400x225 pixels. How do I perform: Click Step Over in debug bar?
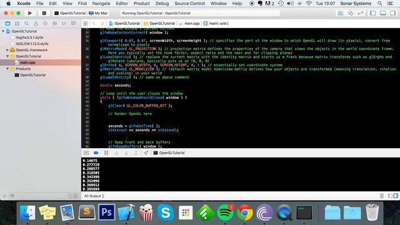116,152
